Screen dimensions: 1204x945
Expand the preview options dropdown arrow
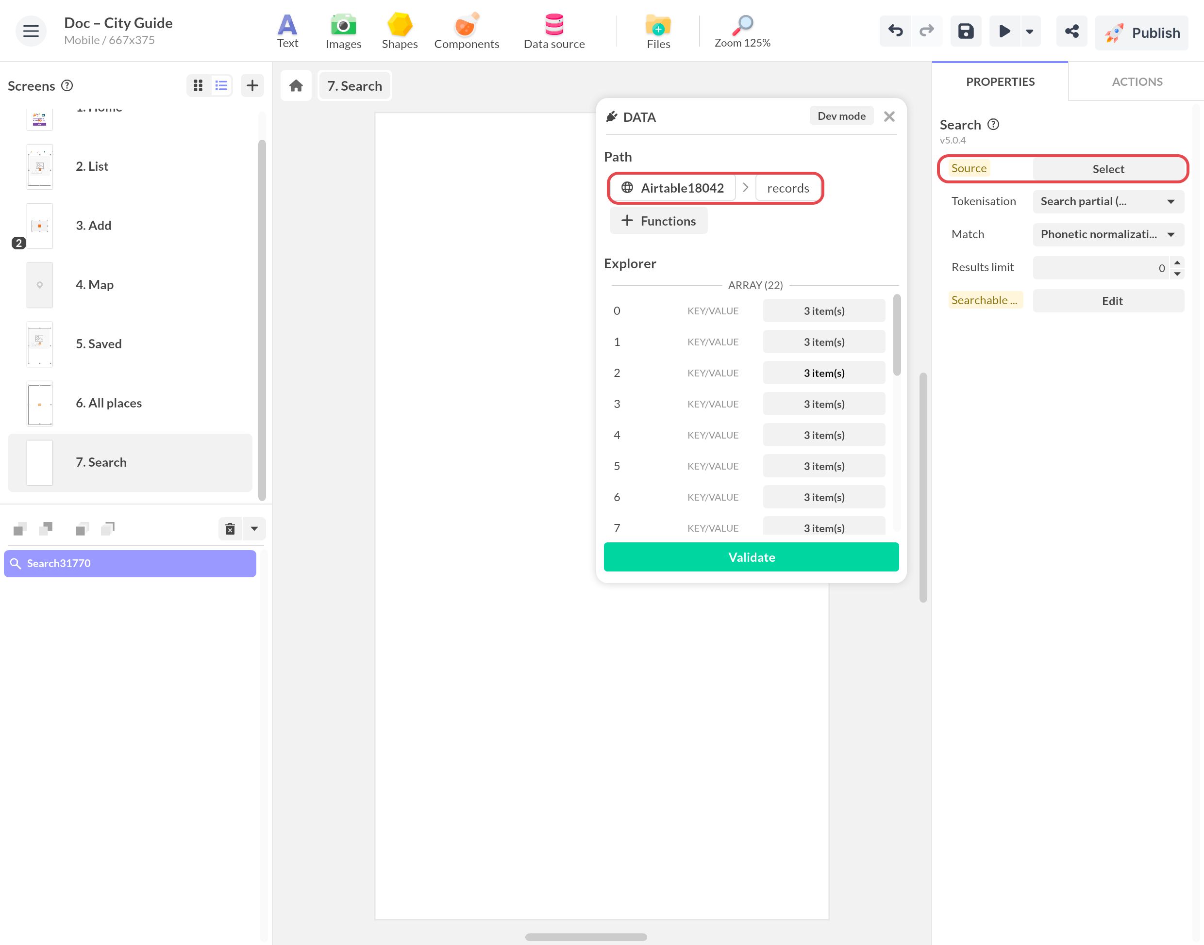pos(1030,32)
